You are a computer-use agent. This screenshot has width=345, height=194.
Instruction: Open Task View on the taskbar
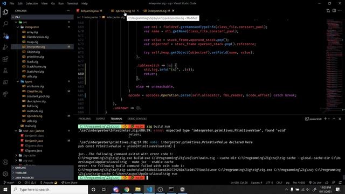click(x=104, y=189)
